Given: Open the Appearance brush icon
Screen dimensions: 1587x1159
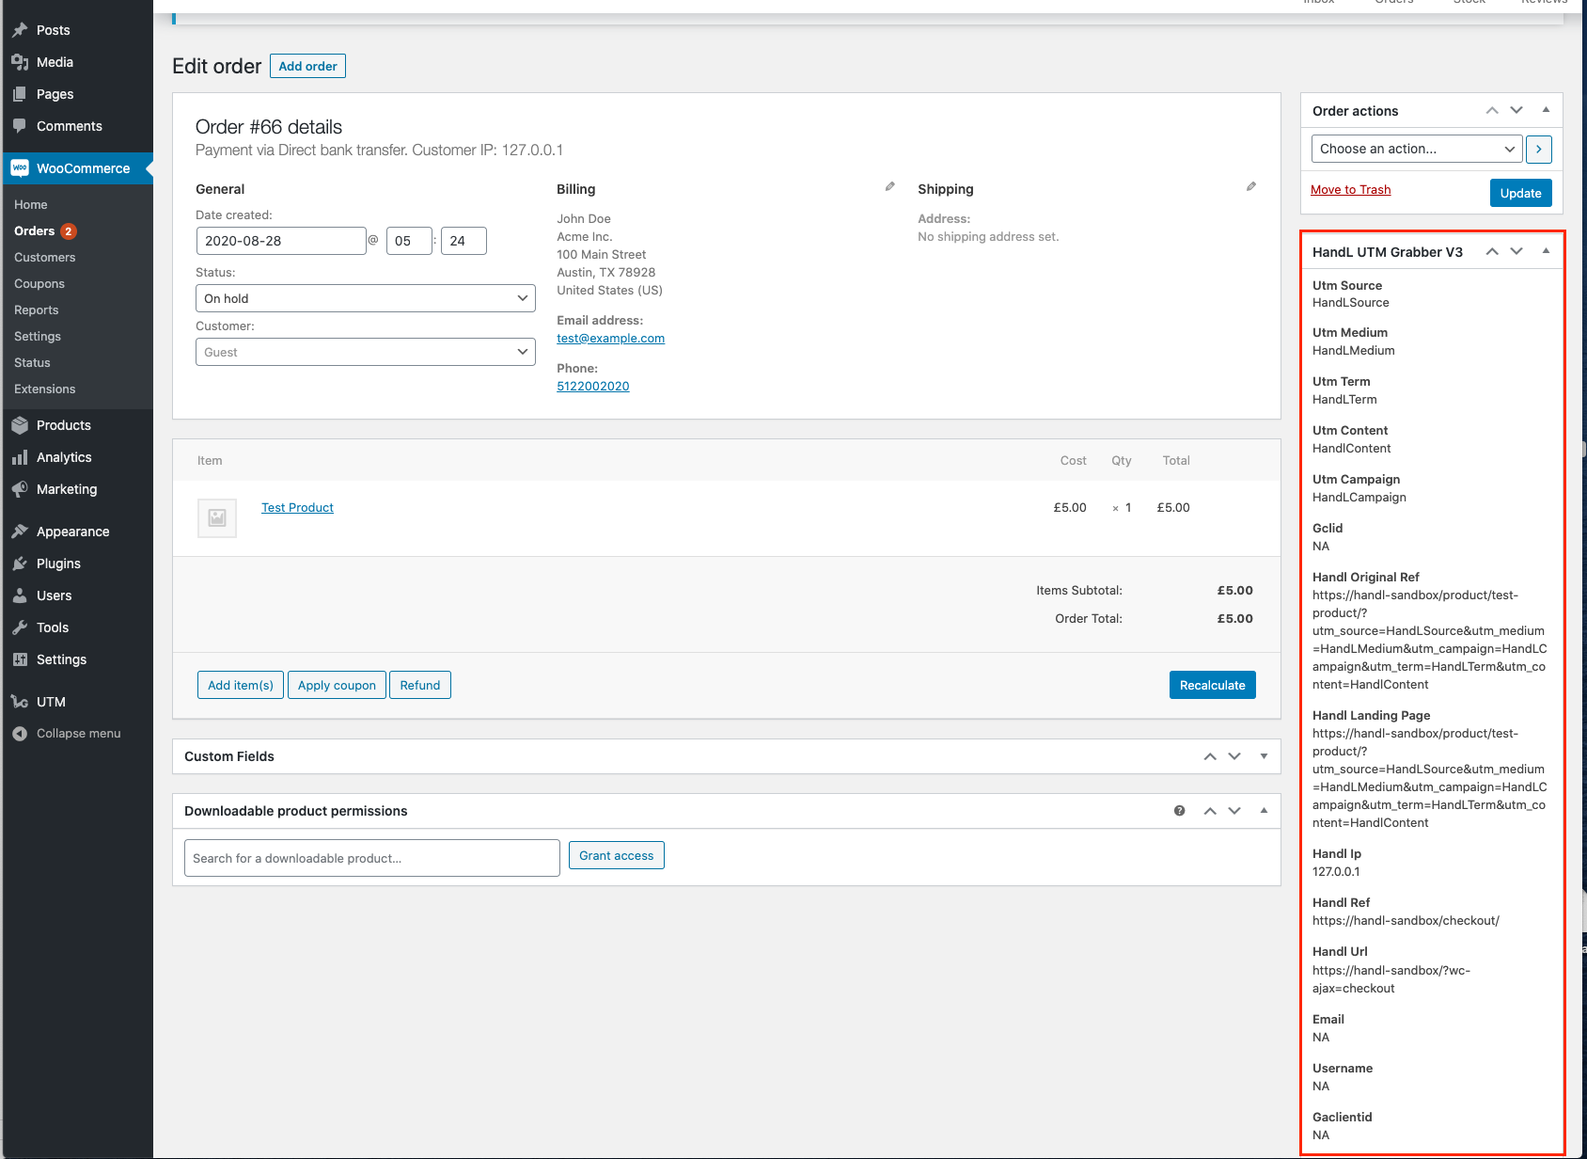Looking at the screenshot, I should 21,531.
